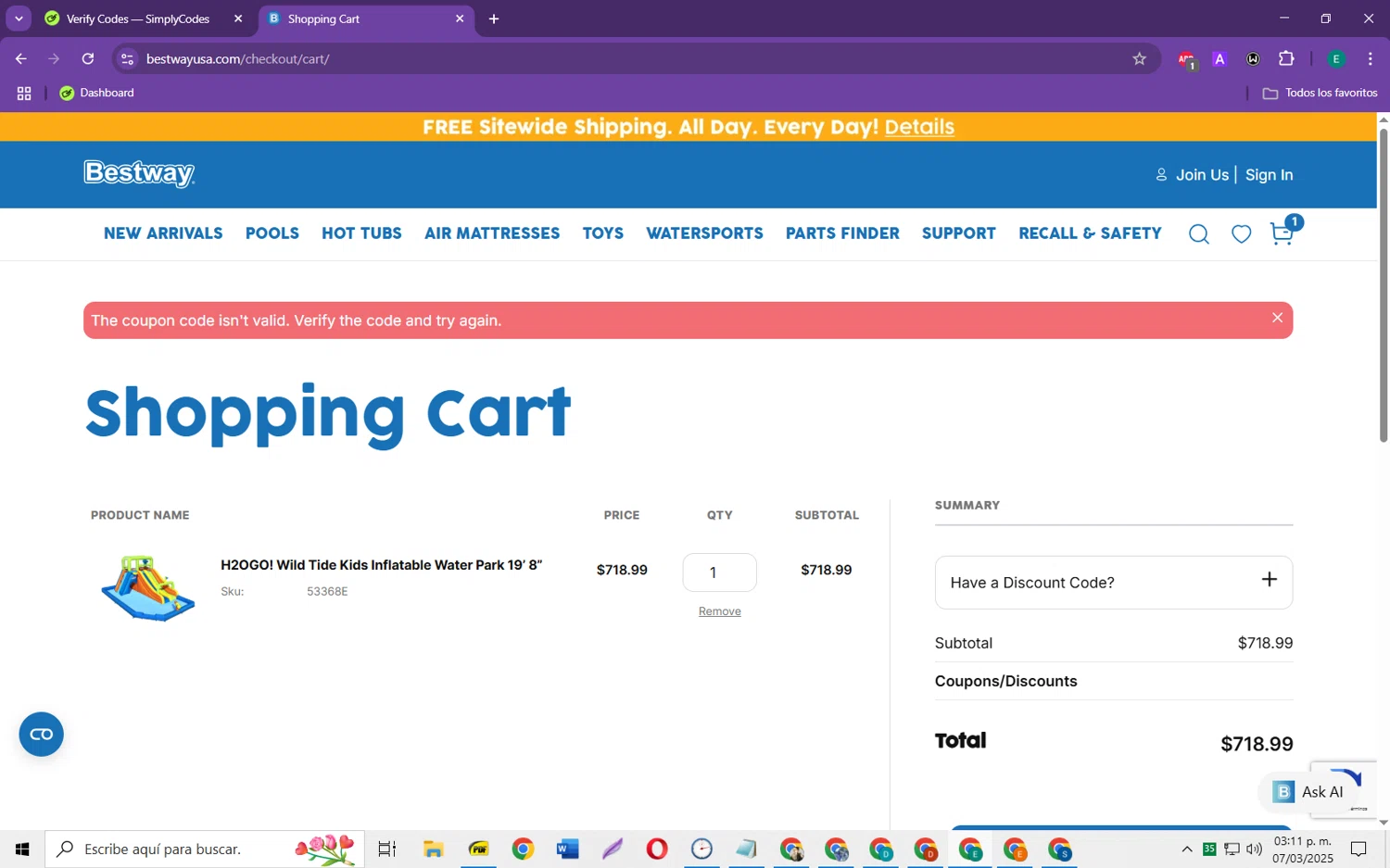Open the H2OGO! Wild Tide product title link

[381, 565]
